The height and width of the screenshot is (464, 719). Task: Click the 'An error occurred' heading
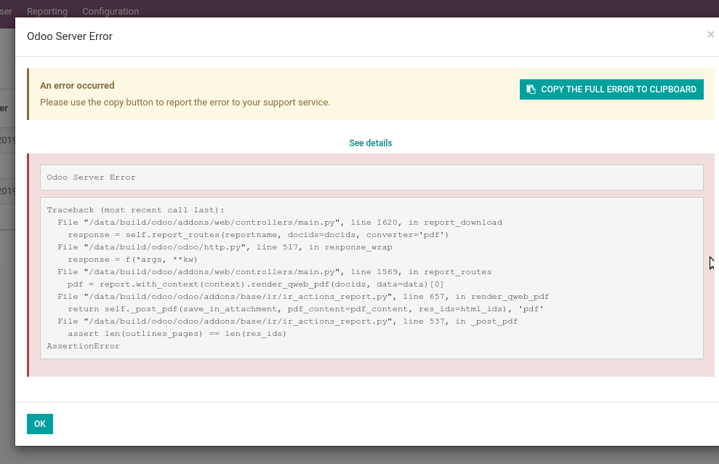click(x=77, y=86)
